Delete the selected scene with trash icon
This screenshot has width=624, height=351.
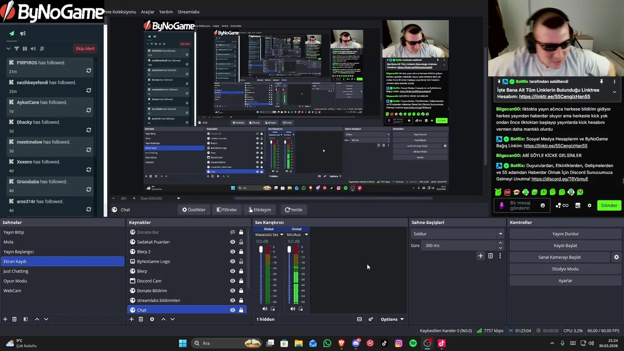pyautogui.click(x=15, y=319)
